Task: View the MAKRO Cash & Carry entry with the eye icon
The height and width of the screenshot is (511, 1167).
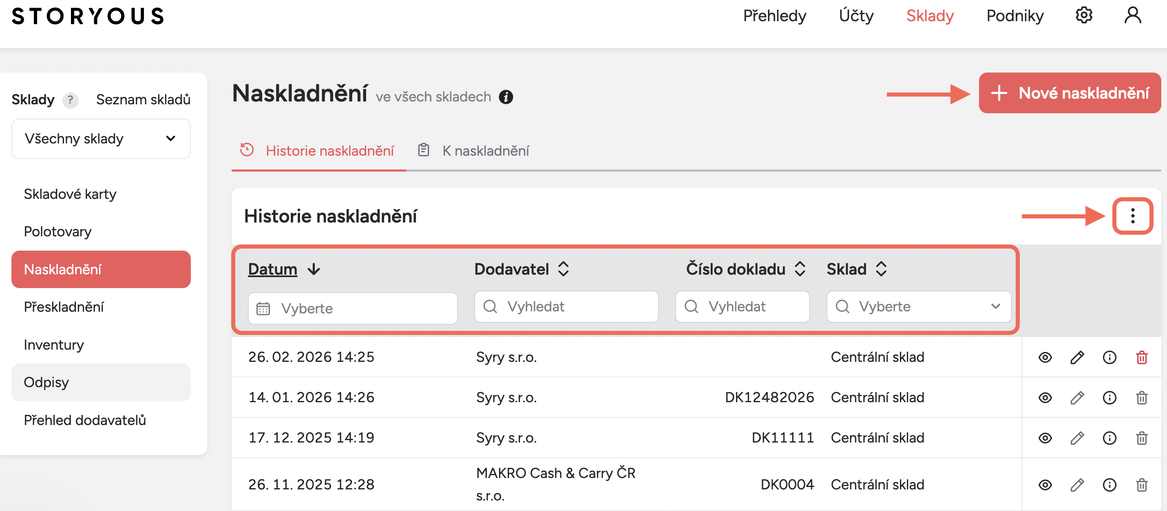Action: tap(1045, 485)
